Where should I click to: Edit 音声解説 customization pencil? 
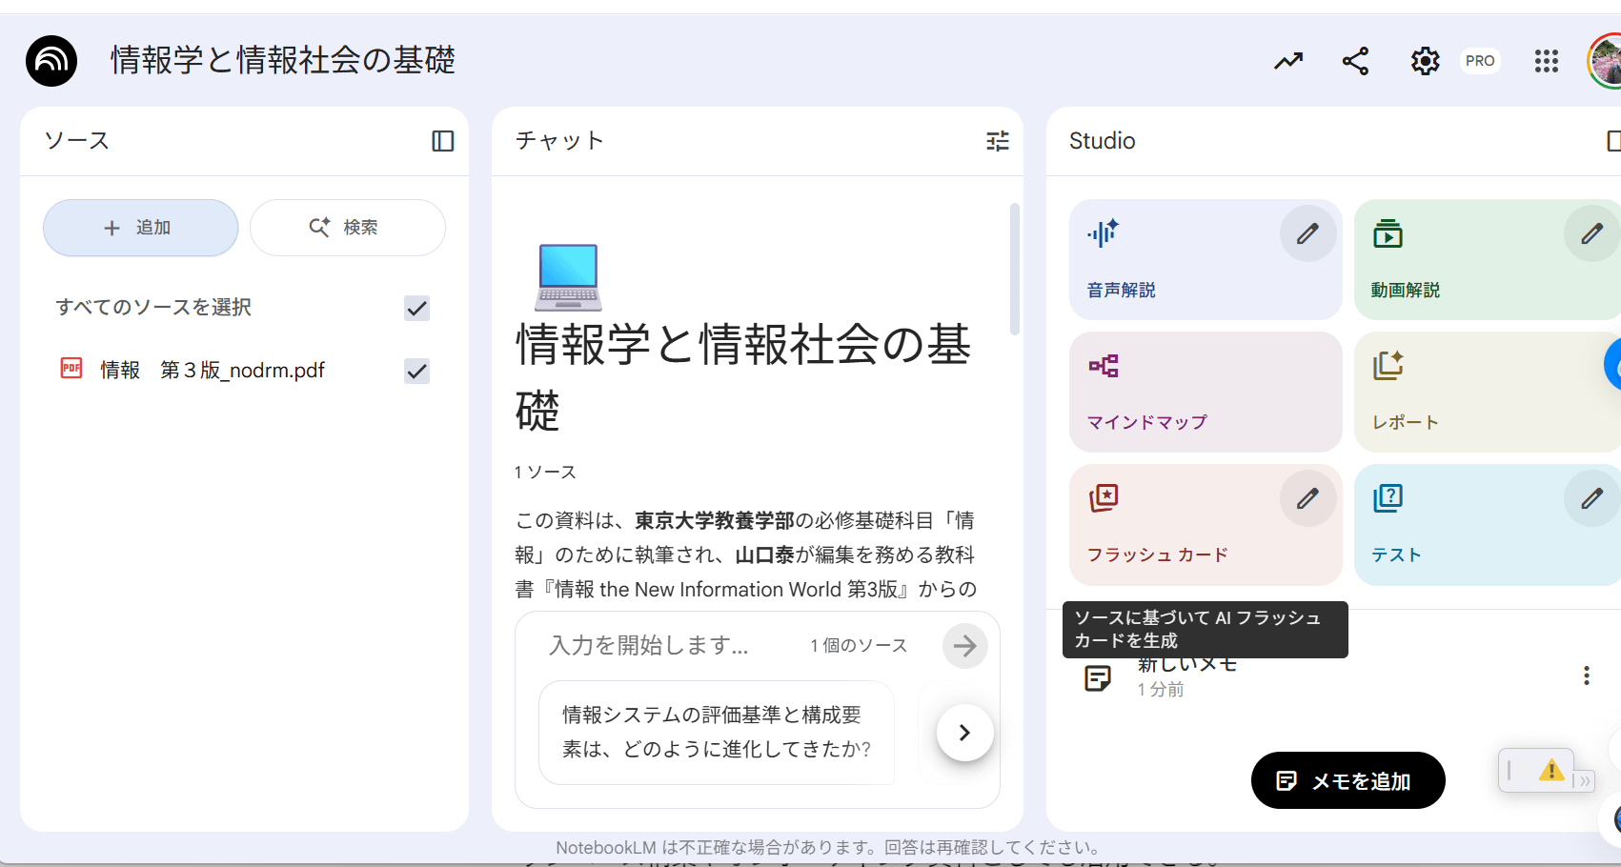tap(1307, 233)
